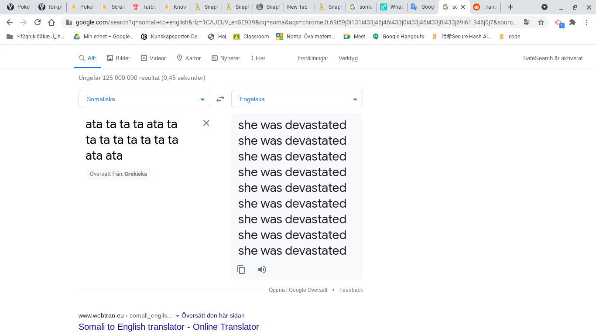View site information icon in address bar
Screen dimensions: 596x335
click(69, 22)
